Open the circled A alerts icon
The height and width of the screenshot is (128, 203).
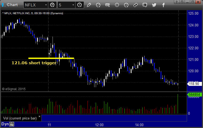click(x=126, y=5)
